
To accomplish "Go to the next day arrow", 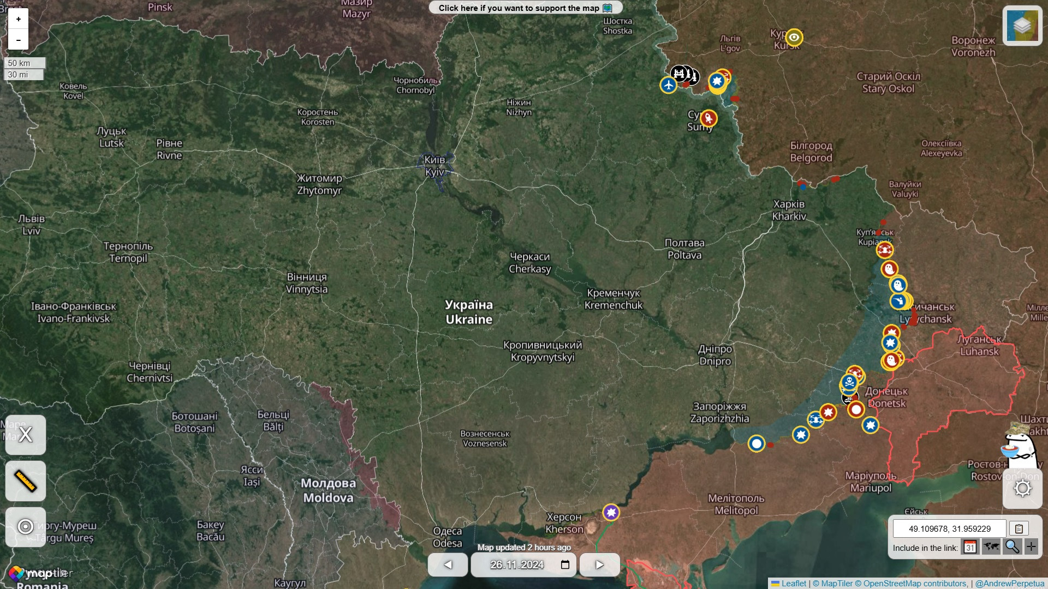I will point(599,564).
